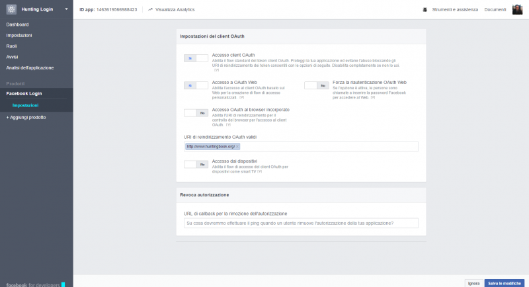This screenshot has width=529, height=287.
Task: Open Avvisi in sidebar
Action: point(12,57)
